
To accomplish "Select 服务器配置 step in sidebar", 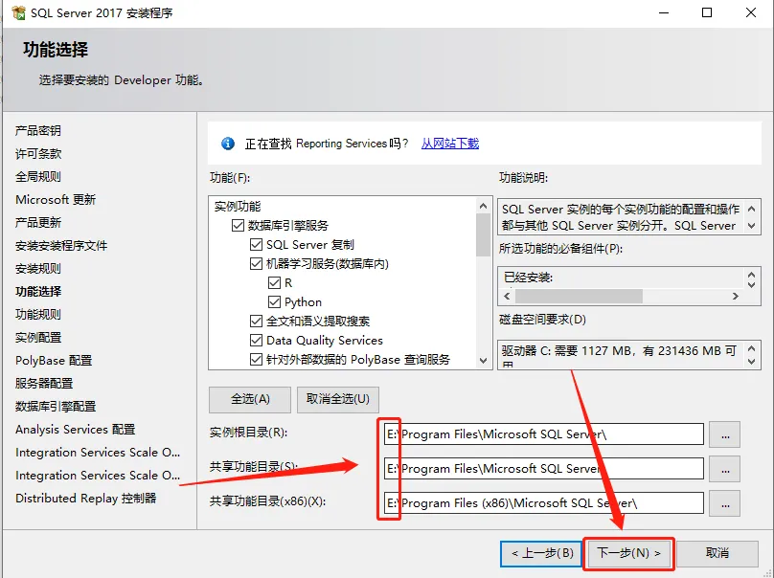I will (x=44, y=384).
